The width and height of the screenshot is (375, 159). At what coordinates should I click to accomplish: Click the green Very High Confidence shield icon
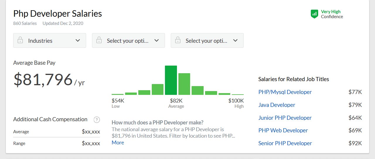point(314,14)
